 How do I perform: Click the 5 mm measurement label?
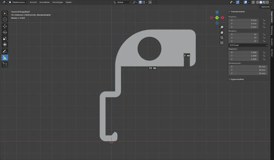pyautogui.click(x=187, y=56)
